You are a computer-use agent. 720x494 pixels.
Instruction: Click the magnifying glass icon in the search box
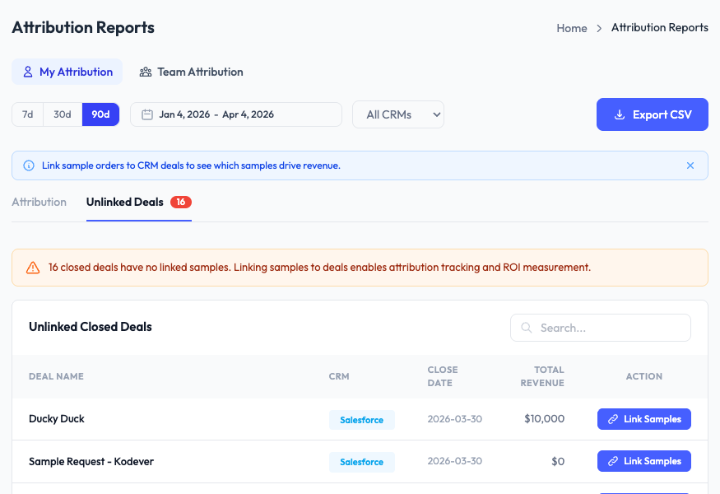click(x=526, y=328)
